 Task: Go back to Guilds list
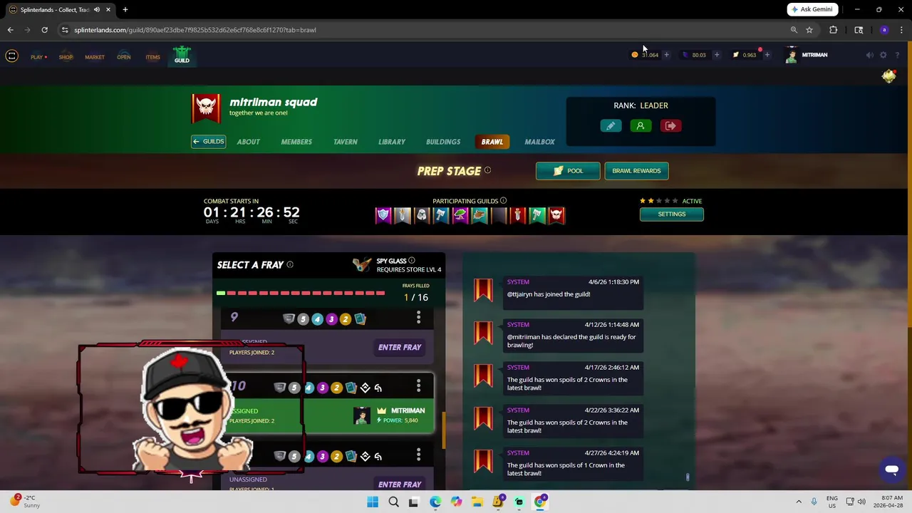pos(208,142)
